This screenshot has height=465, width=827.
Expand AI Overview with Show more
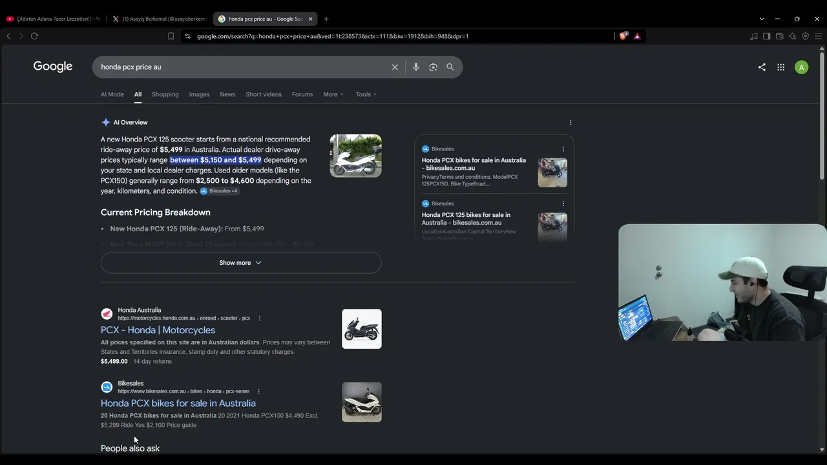tap(241, 263)
